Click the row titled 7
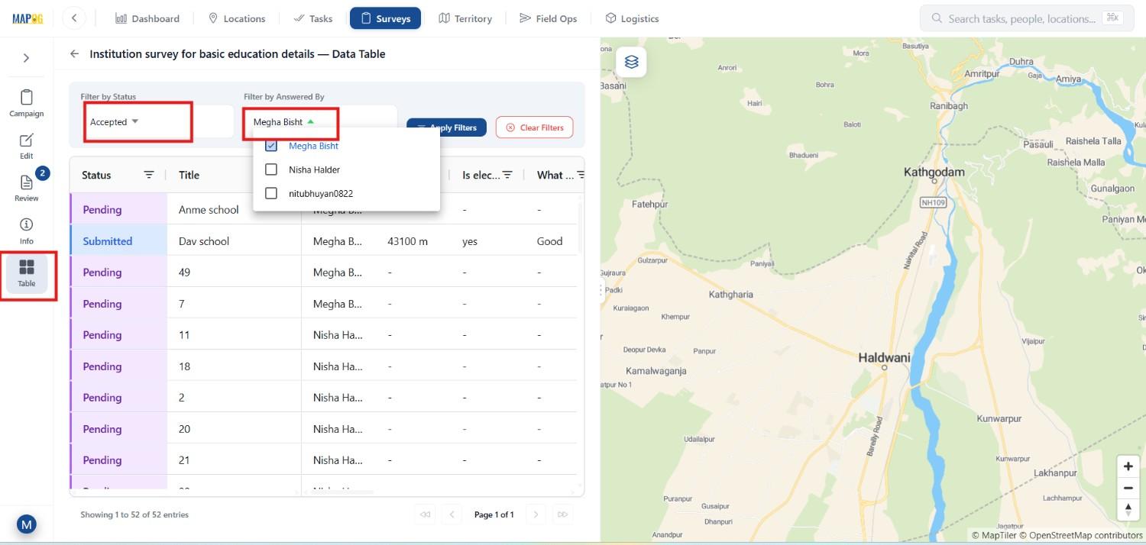Screen dimensions: 1146x545 click(323, 303)
